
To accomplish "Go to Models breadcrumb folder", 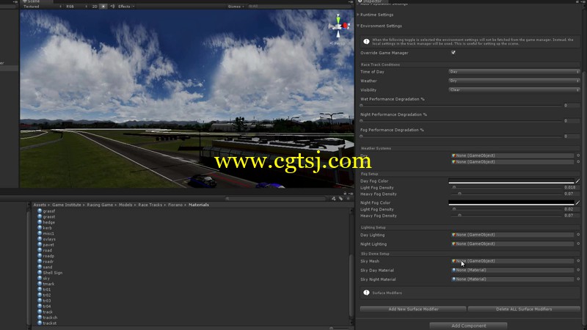I will coord(125,205).
